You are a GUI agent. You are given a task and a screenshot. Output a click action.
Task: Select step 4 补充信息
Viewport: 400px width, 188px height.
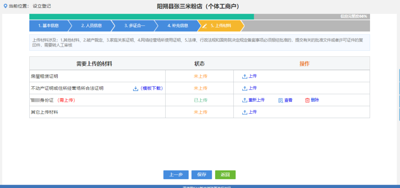[178, 26]
